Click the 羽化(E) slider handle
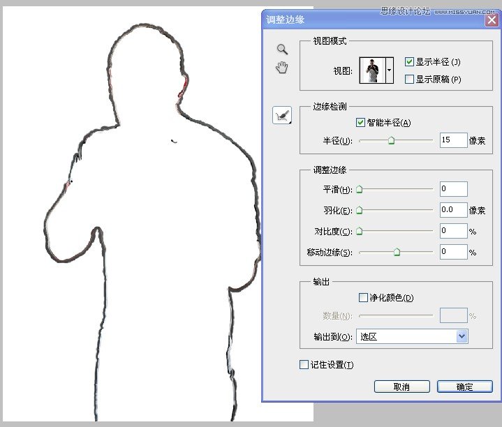Image resolution: width=502 pixels, height=427 pixels. point(359,210)
